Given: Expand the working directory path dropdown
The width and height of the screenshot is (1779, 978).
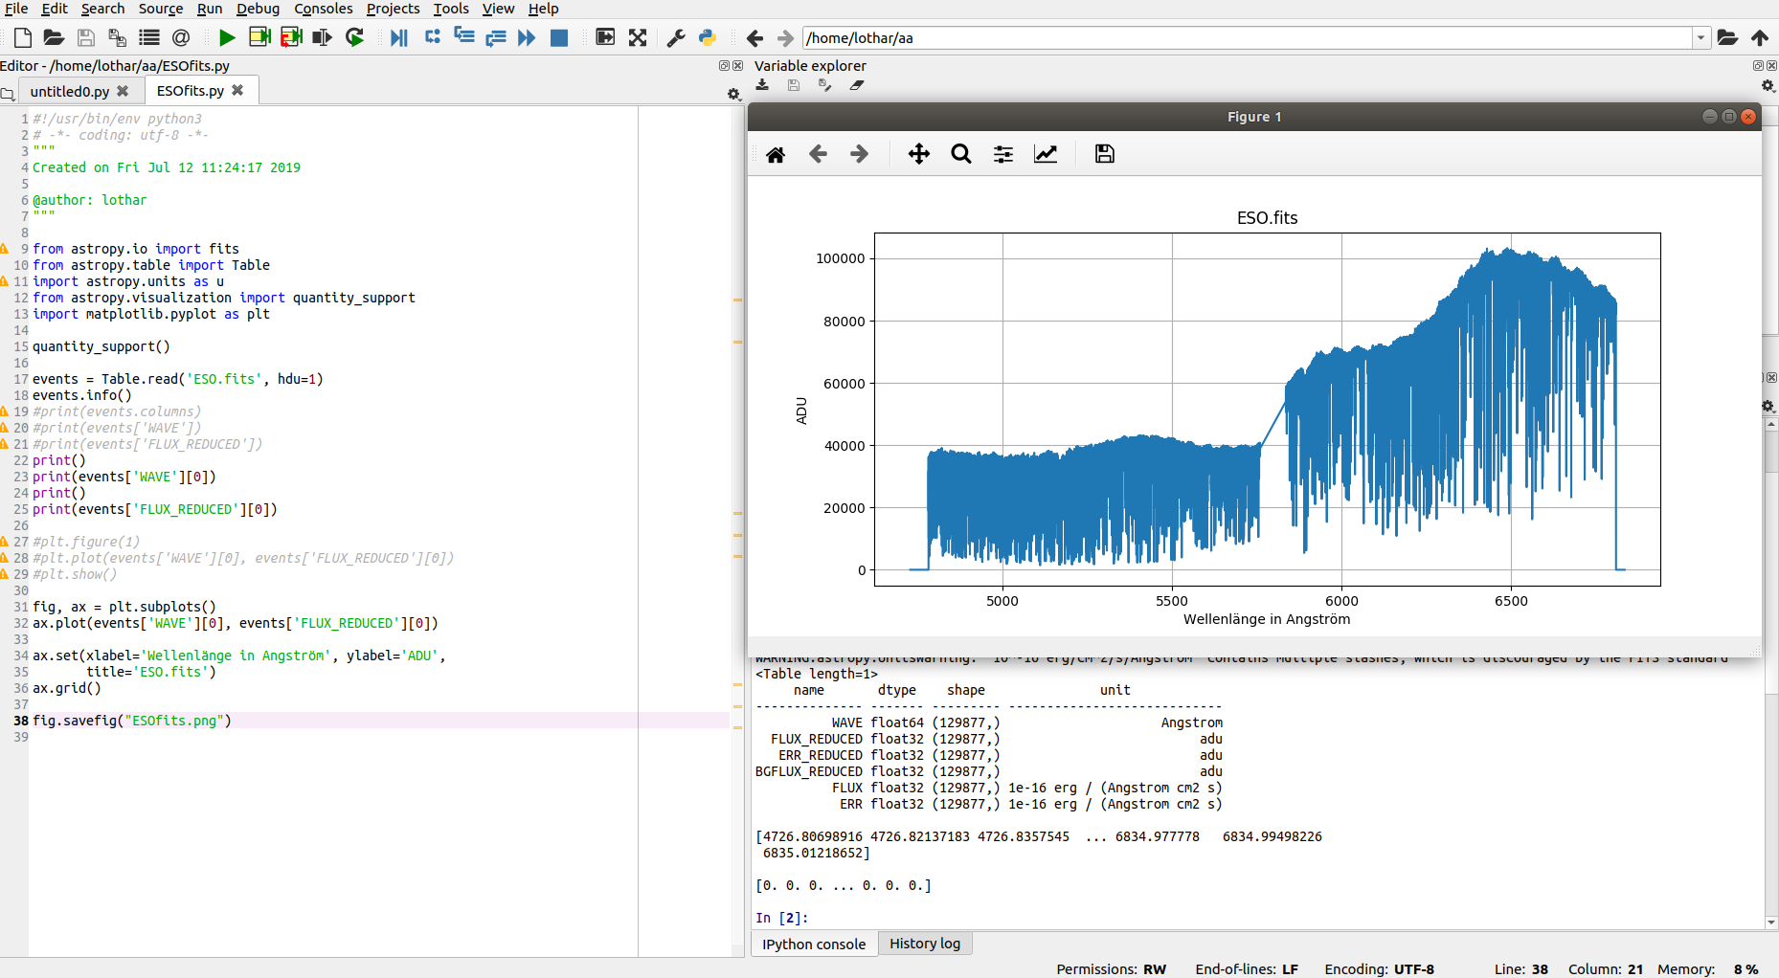Looking at the screenshot, I should [1700, 38].
